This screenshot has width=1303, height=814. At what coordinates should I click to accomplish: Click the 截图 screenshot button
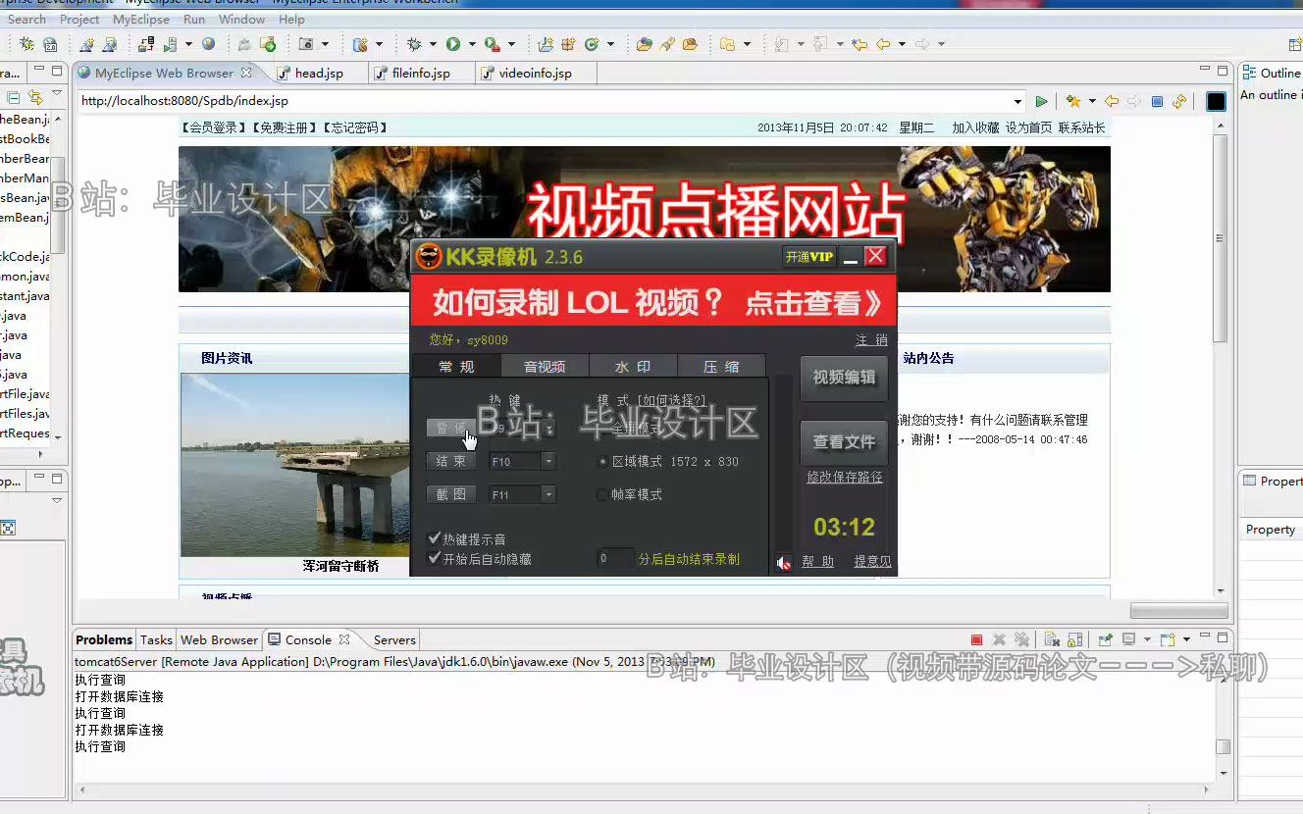[451, 494]
